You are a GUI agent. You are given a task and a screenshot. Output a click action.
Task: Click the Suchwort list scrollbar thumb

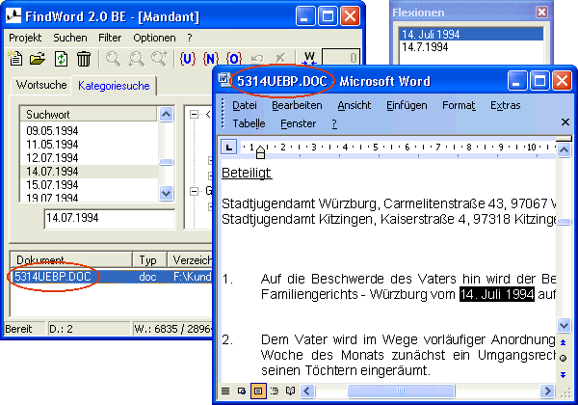pyautogui.click(x=167, y=162)
